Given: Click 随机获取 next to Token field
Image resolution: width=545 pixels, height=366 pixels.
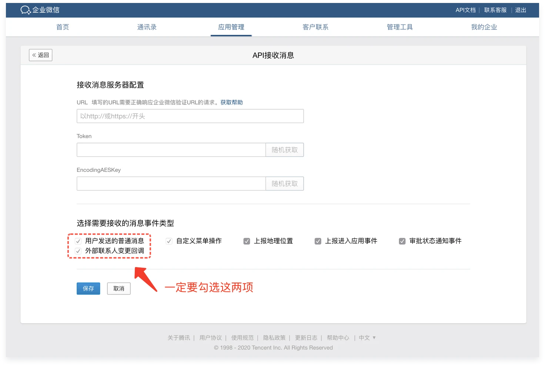Looking at the screenshot, I should pos(284,150).
